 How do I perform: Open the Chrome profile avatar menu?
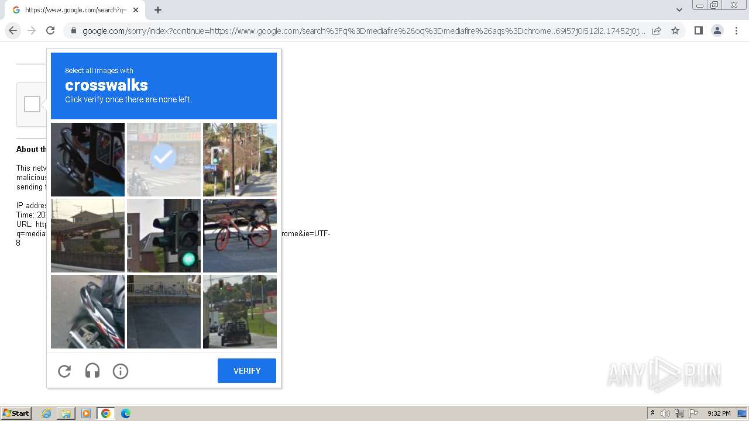coord(717,30)
